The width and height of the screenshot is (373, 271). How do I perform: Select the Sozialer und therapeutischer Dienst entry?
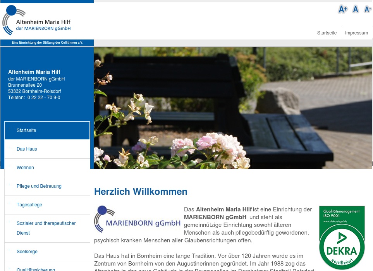click(46, 228)
